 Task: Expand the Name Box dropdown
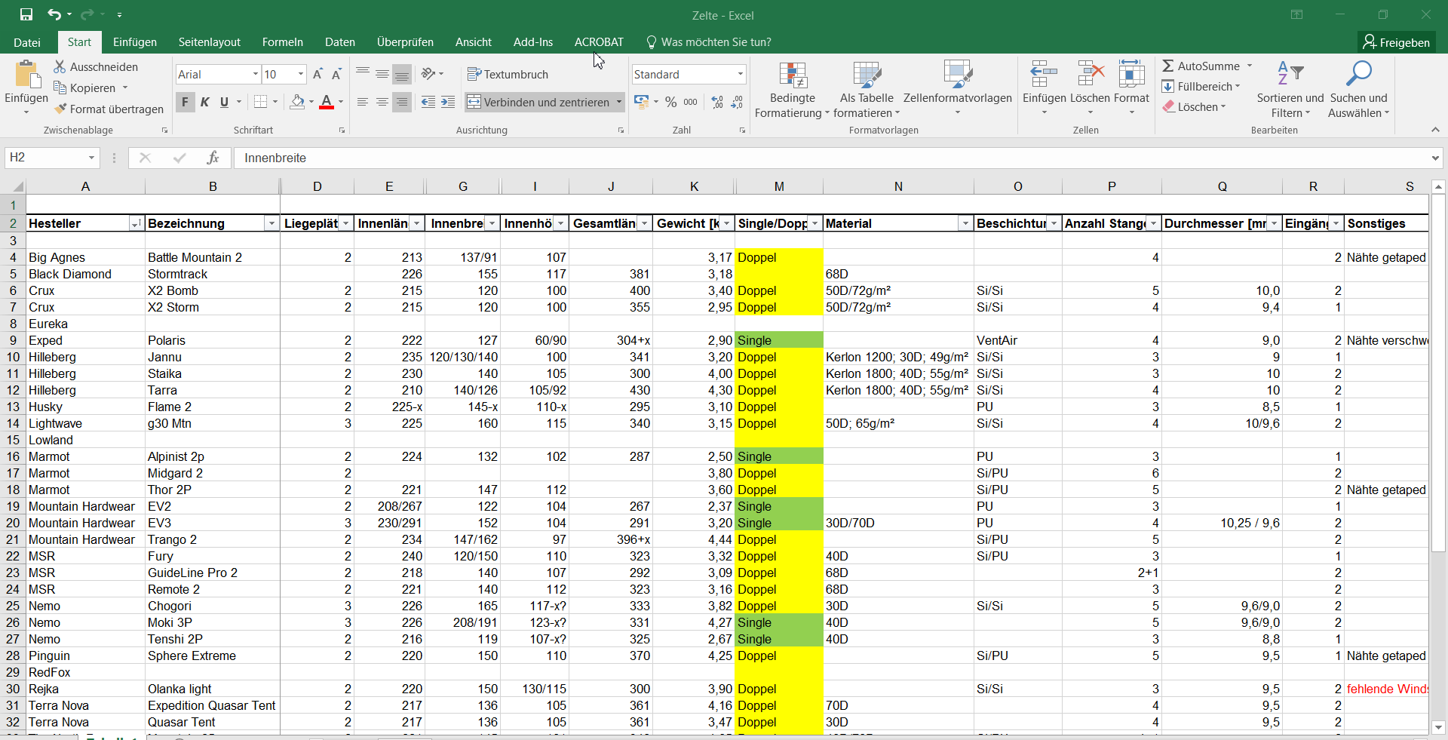coord(91,158)
